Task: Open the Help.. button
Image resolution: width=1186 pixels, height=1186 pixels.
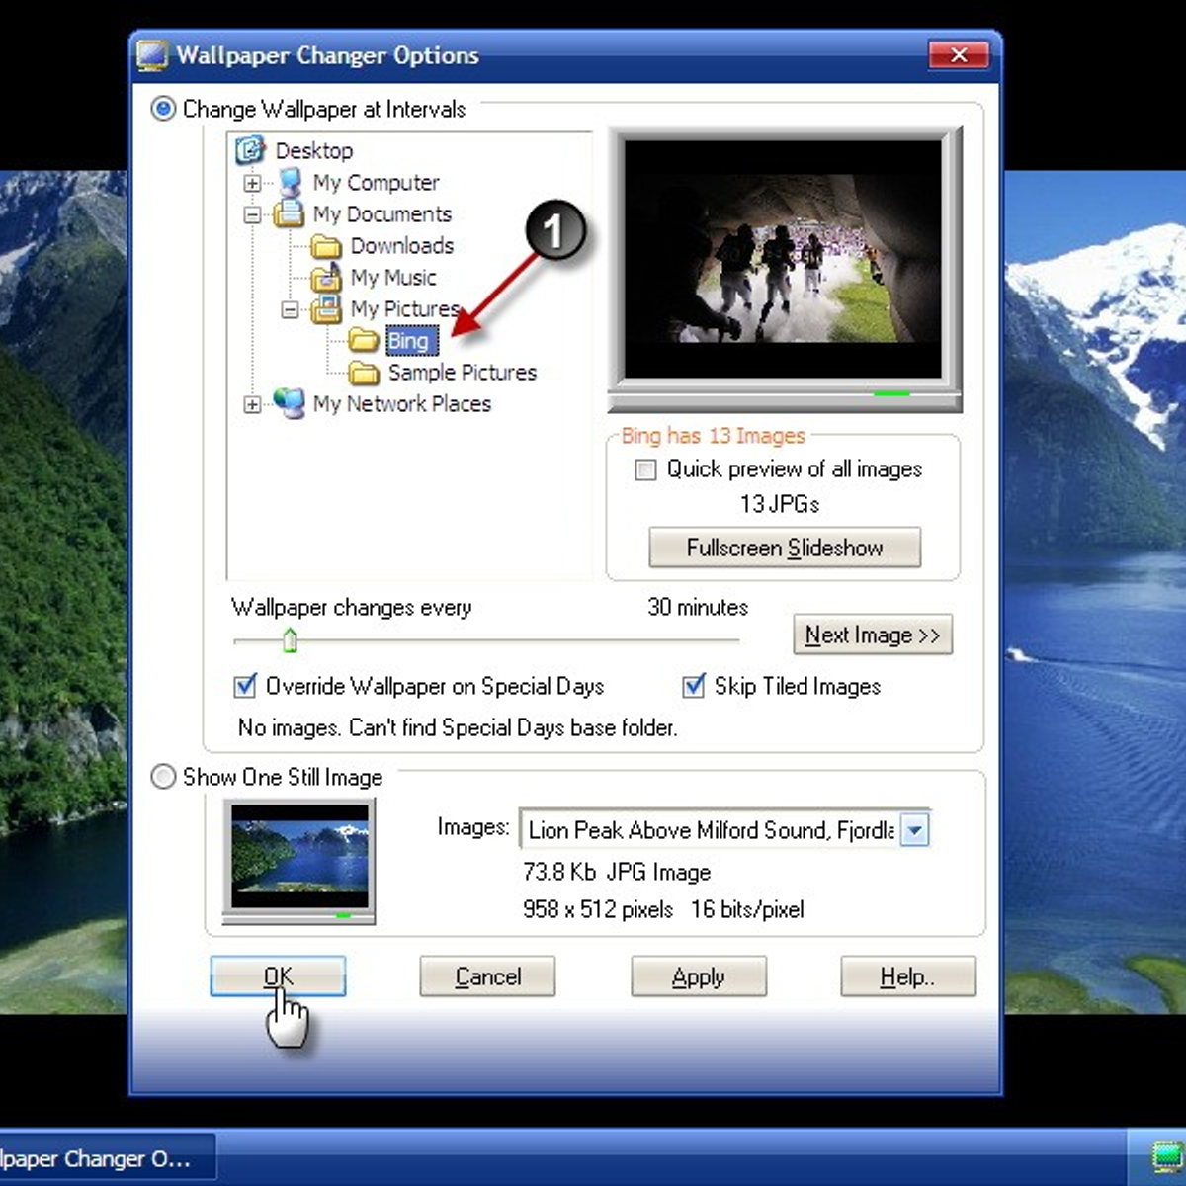Action: pyautogui.click(x=908, y=976)
